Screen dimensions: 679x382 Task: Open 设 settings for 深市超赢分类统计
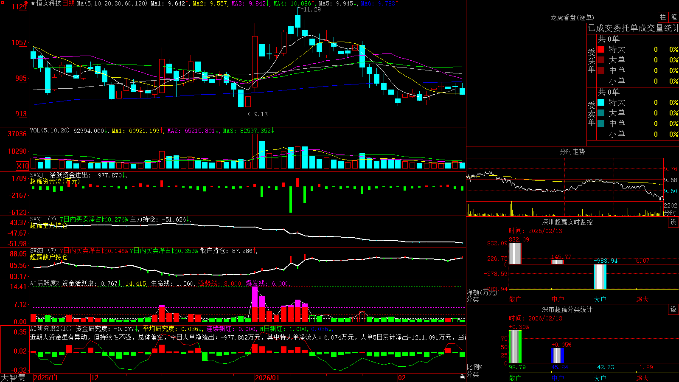673,309
